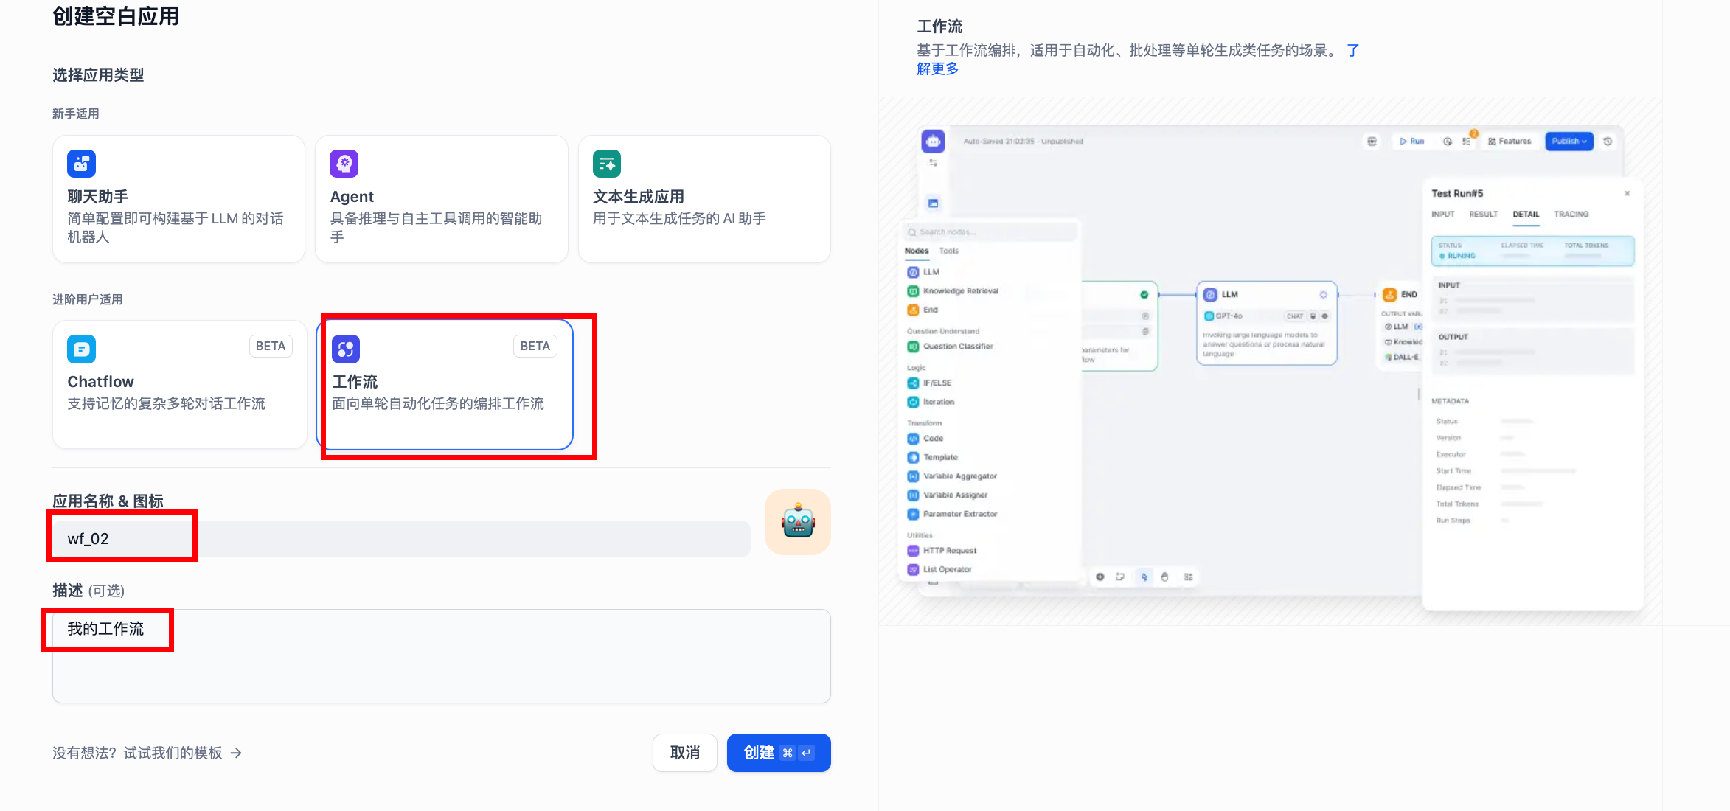Click the 聊天助手 blue robot icon
The image size is (1730, 811).
point(81,164)
